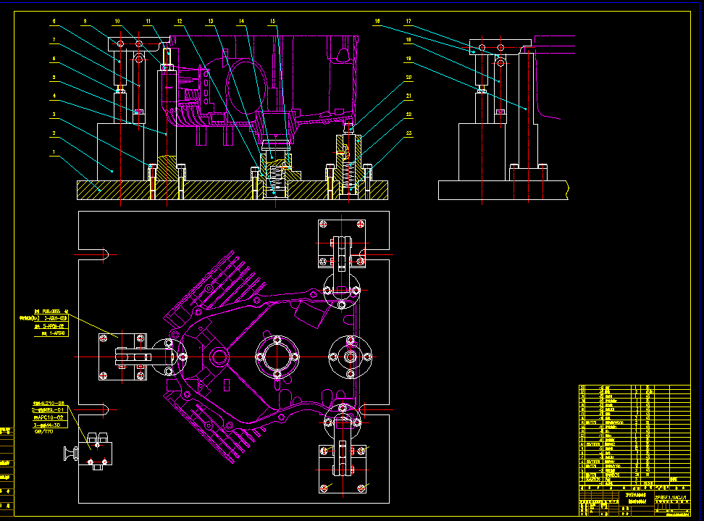Screen dimensions: 704x521
Task: Select the parts list table
Action: click(x=634, y=437)
